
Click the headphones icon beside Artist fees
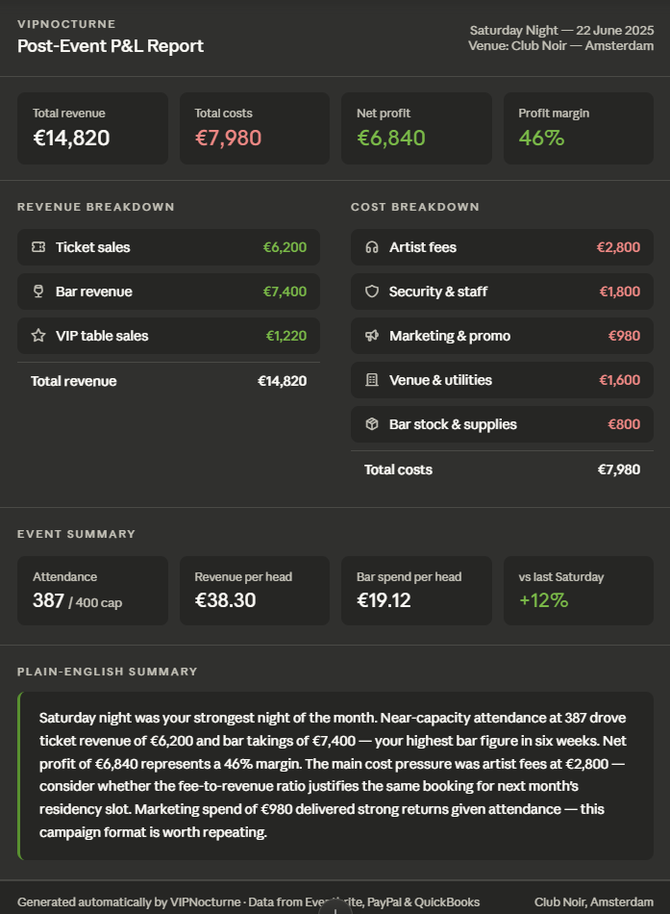click(372, 247)
